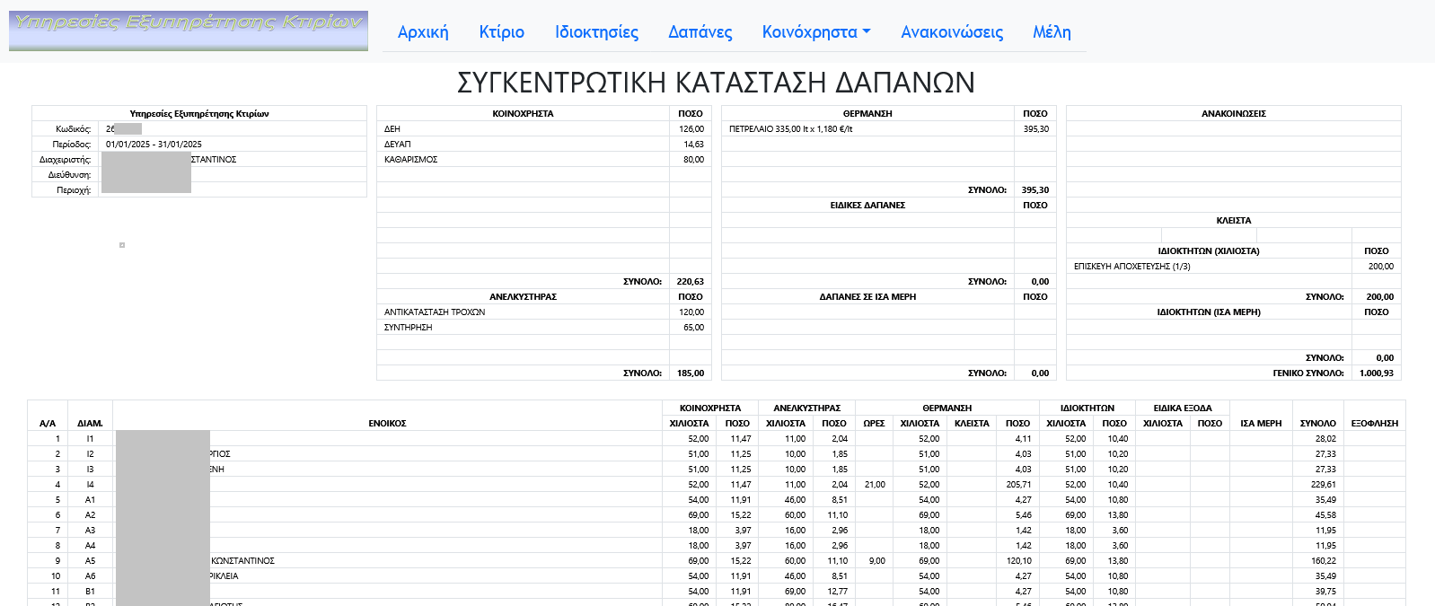Open the Κοινόχρηστα dropdown menu
This screenshot has width=1435, height=606.
click(815, 32)
